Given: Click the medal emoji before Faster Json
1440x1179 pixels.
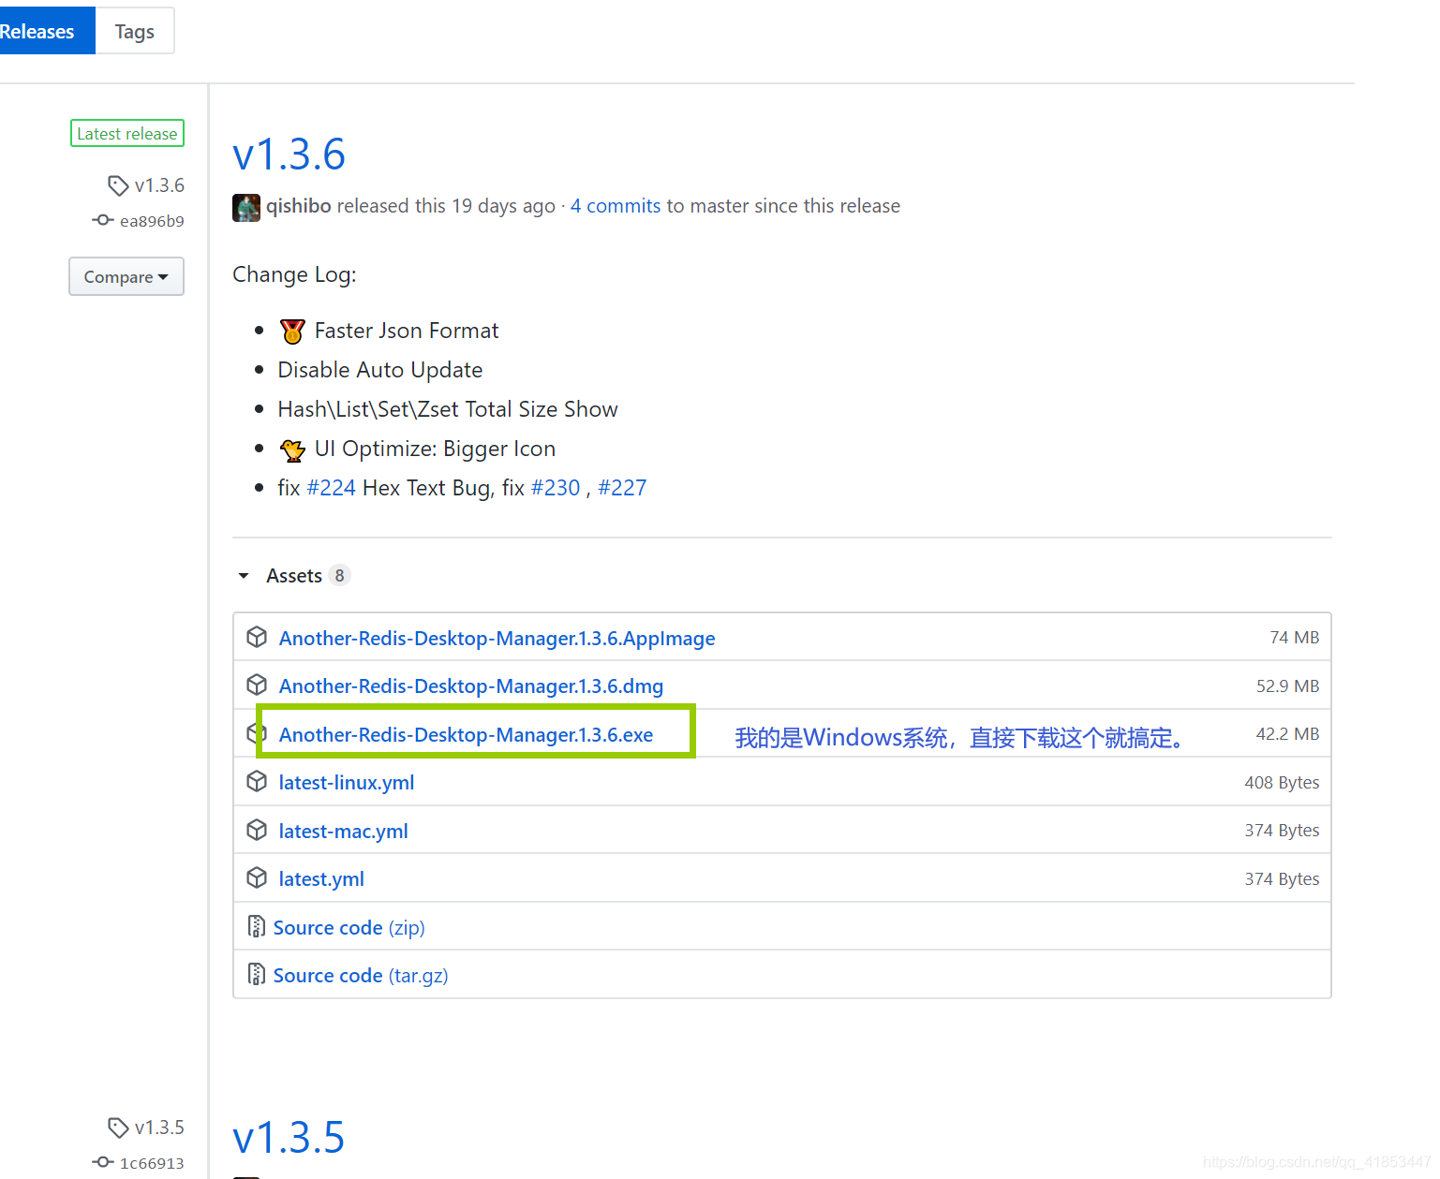Looking at the screenshot, I should tap(292, 332).
